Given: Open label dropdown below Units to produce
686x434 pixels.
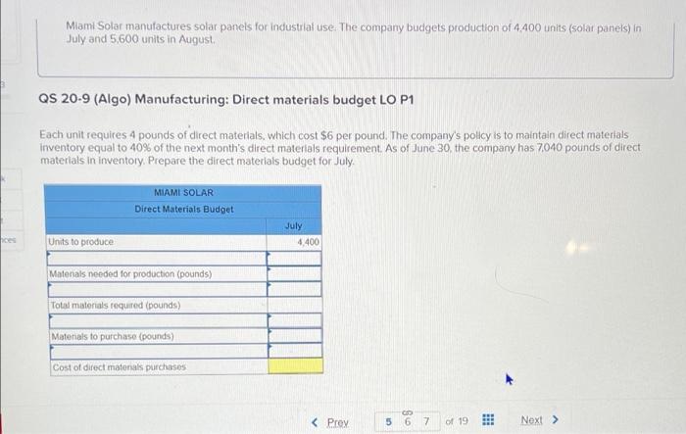Looking at the screenshot, I should (157, 258).
